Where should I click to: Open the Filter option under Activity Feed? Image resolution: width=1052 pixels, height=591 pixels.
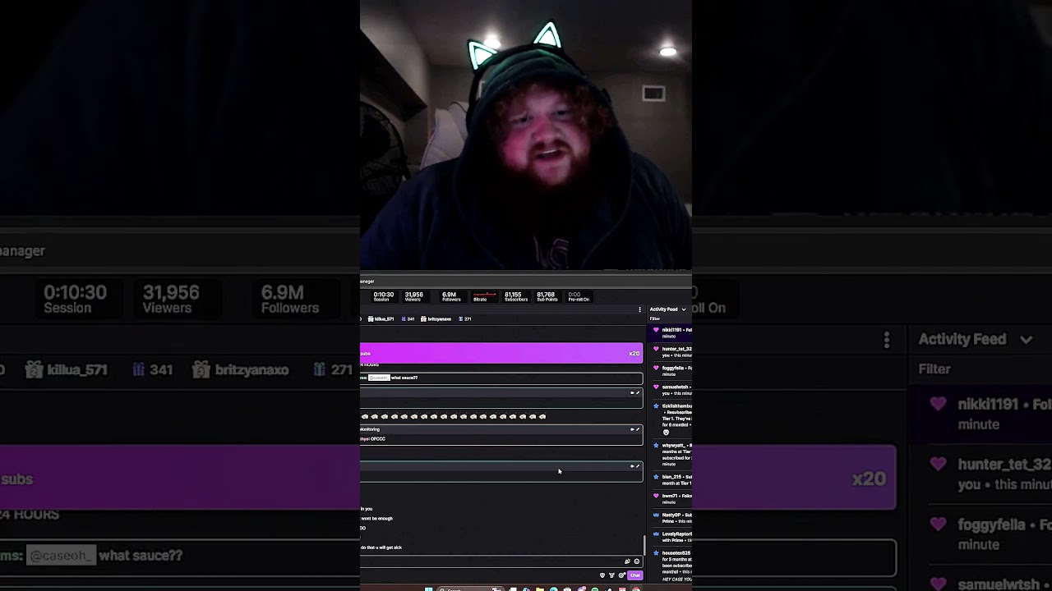point(655,318)
